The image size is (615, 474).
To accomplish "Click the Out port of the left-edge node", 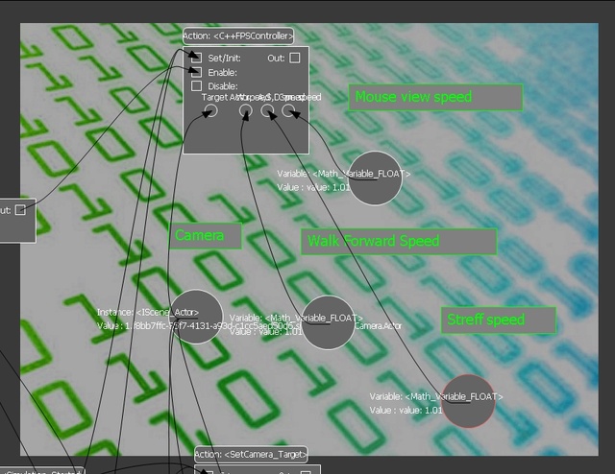I will [x=20, y=210].
